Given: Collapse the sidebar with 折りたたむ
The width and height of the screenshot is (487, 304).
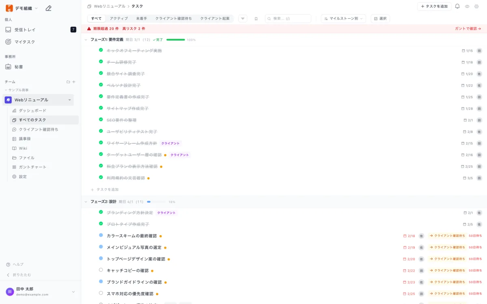Looking at the screenshot, I should tap(19, 275).
